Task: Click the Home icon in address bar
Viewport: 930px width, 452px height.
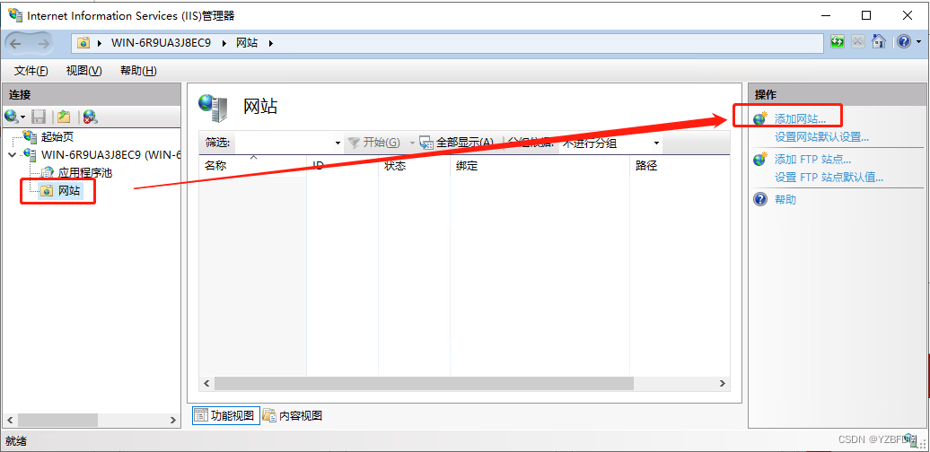Action: click(x=879, y=42)
